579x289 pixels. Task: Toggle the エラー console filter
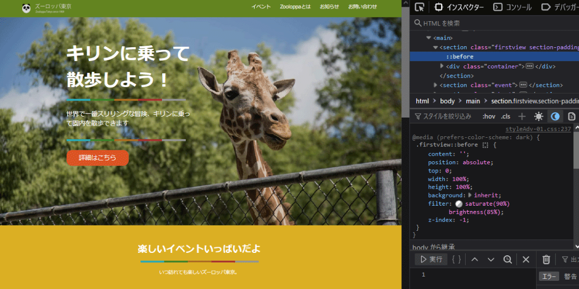[549, 276]
